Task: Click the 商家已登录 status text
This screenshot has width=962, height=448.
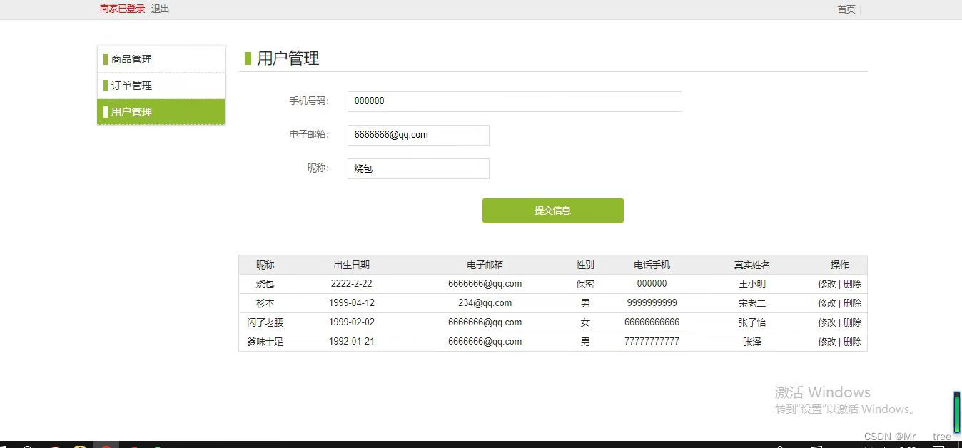Action: click(x=122, y=9)
